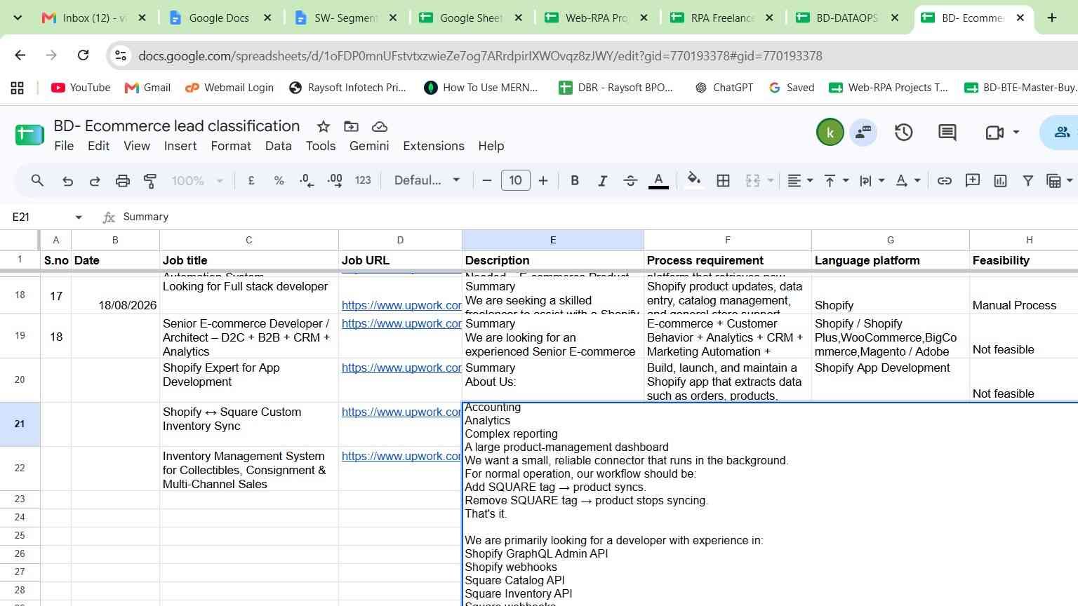The image size is (1078, 606).
Task: Click the create filter funnel icon
Action: [x=1027, y=181]
